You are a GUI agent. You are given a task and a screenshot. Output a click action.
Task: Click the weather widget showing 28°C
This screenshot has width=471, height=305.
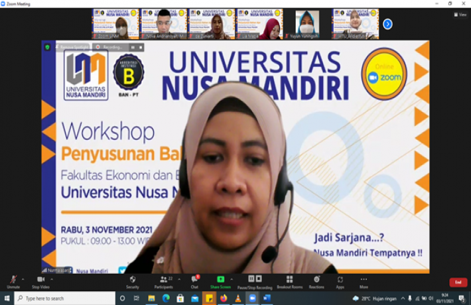[374, 298]
